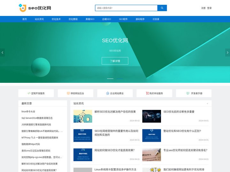This screenshot has height=172, width=230.
Task: Open 购买本站服务 button
Action: pyautogui.click(x=154, y=93)
